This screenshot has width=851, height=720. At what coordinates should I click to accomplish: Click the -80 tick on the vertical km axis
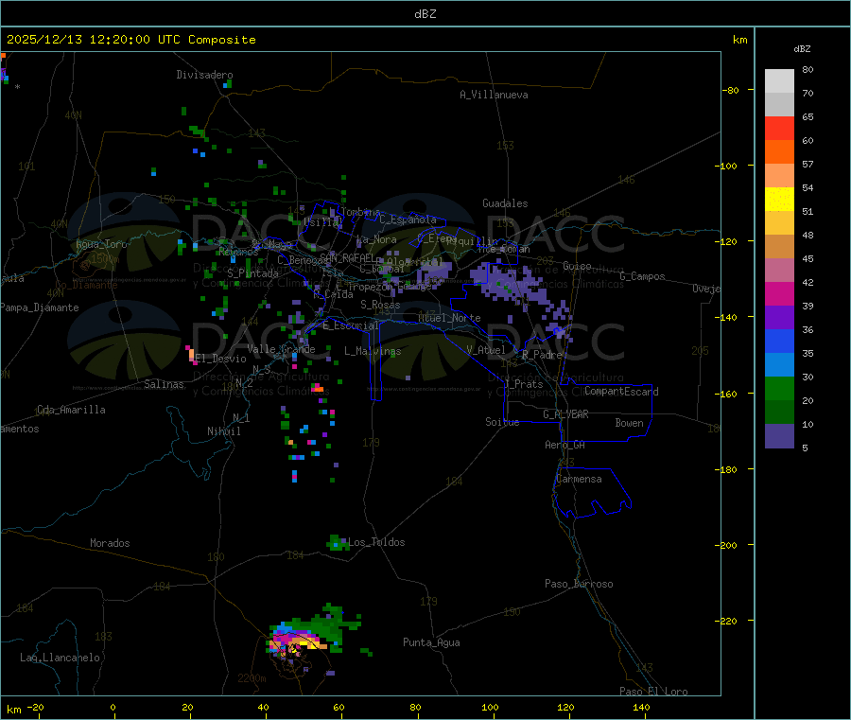[x=729, y=90]
